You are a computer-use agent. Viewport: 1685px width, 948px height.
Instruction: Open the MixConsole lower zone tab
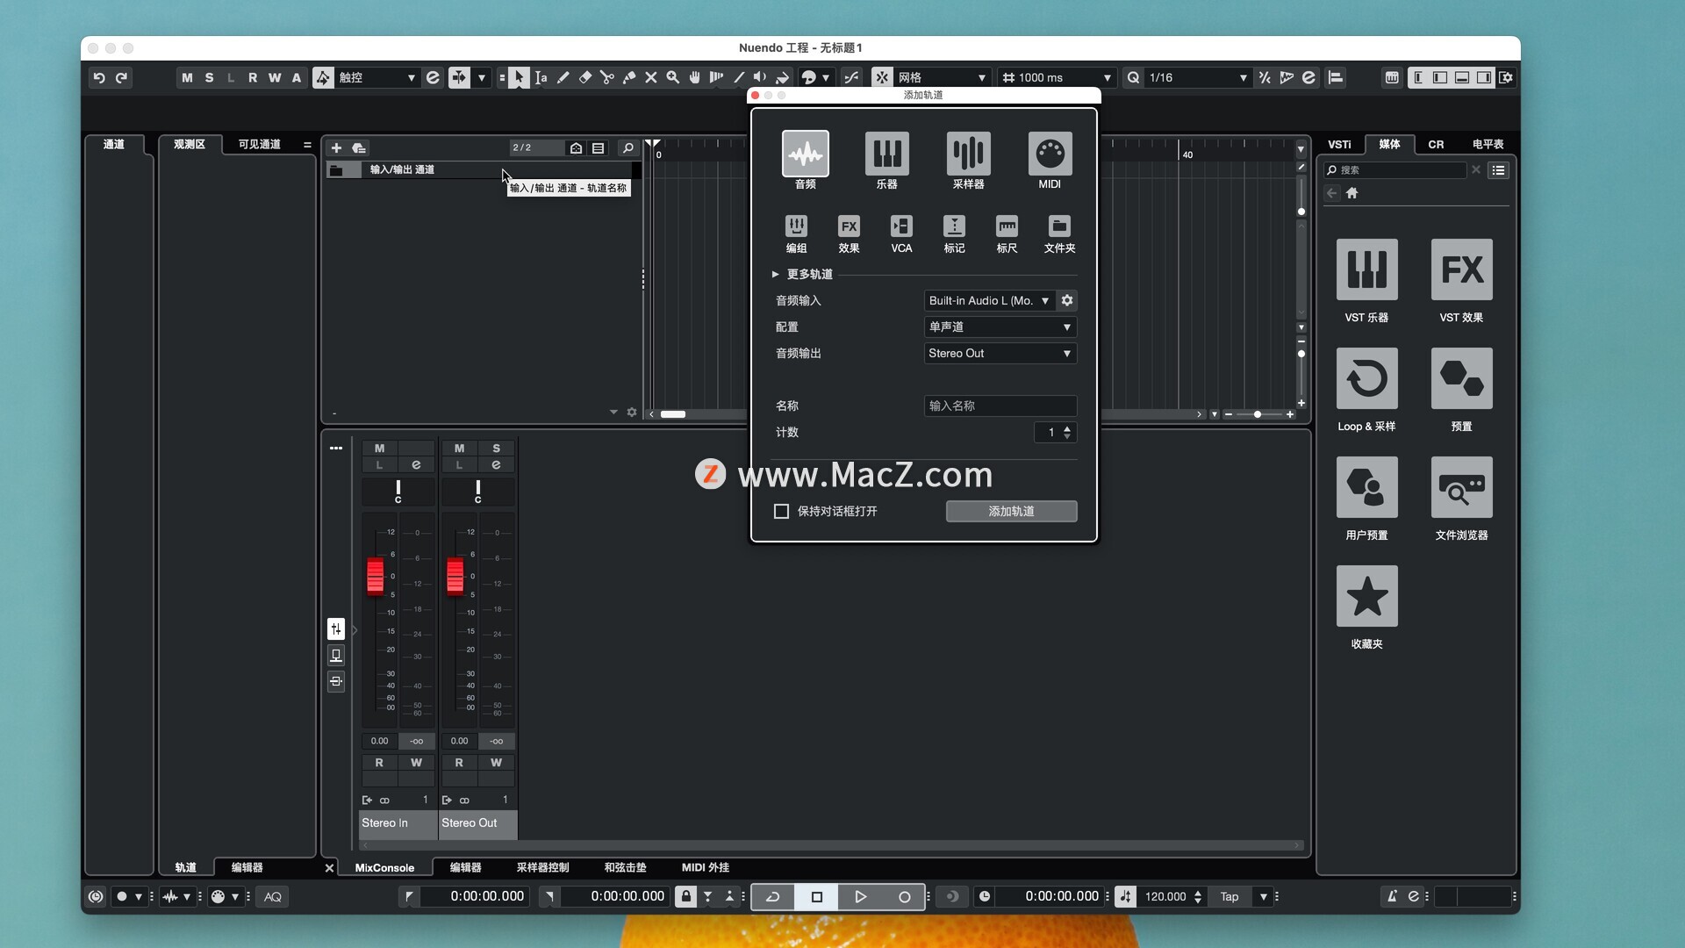click(384, 867)
